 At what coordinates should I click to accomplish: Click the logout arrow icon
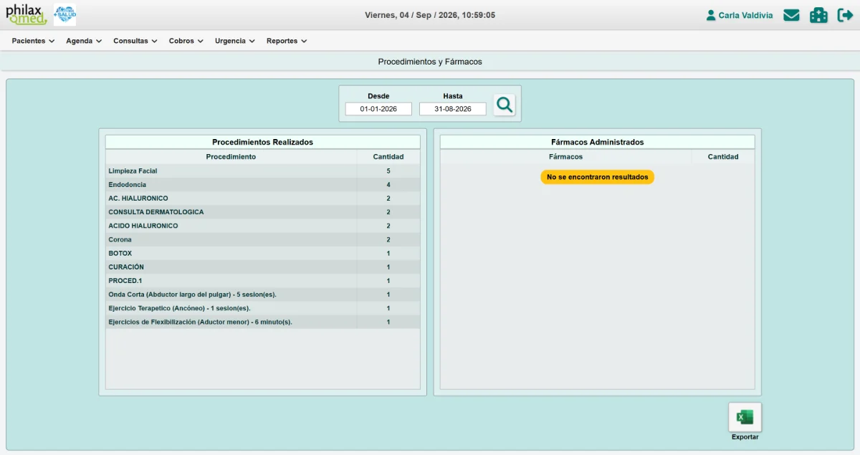click(845, 15)
